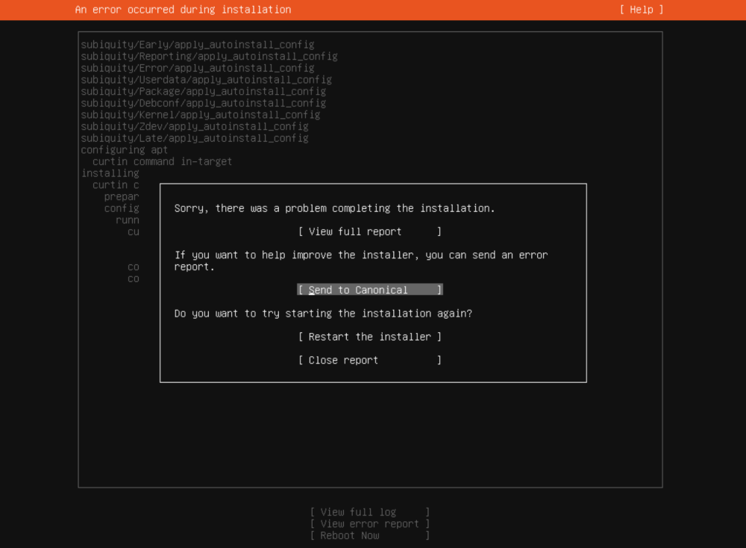Click 'Do you want to try starting' text
Screen dimensions: 746x548
tap(323, 314)
